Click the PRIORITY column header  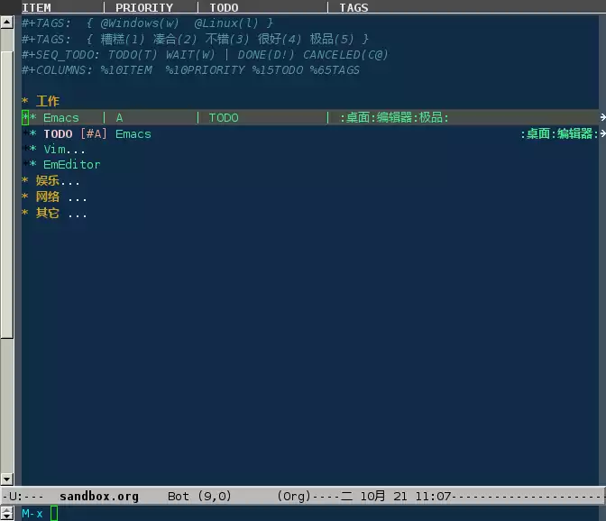pyautogui.click(x=144, y=7)
